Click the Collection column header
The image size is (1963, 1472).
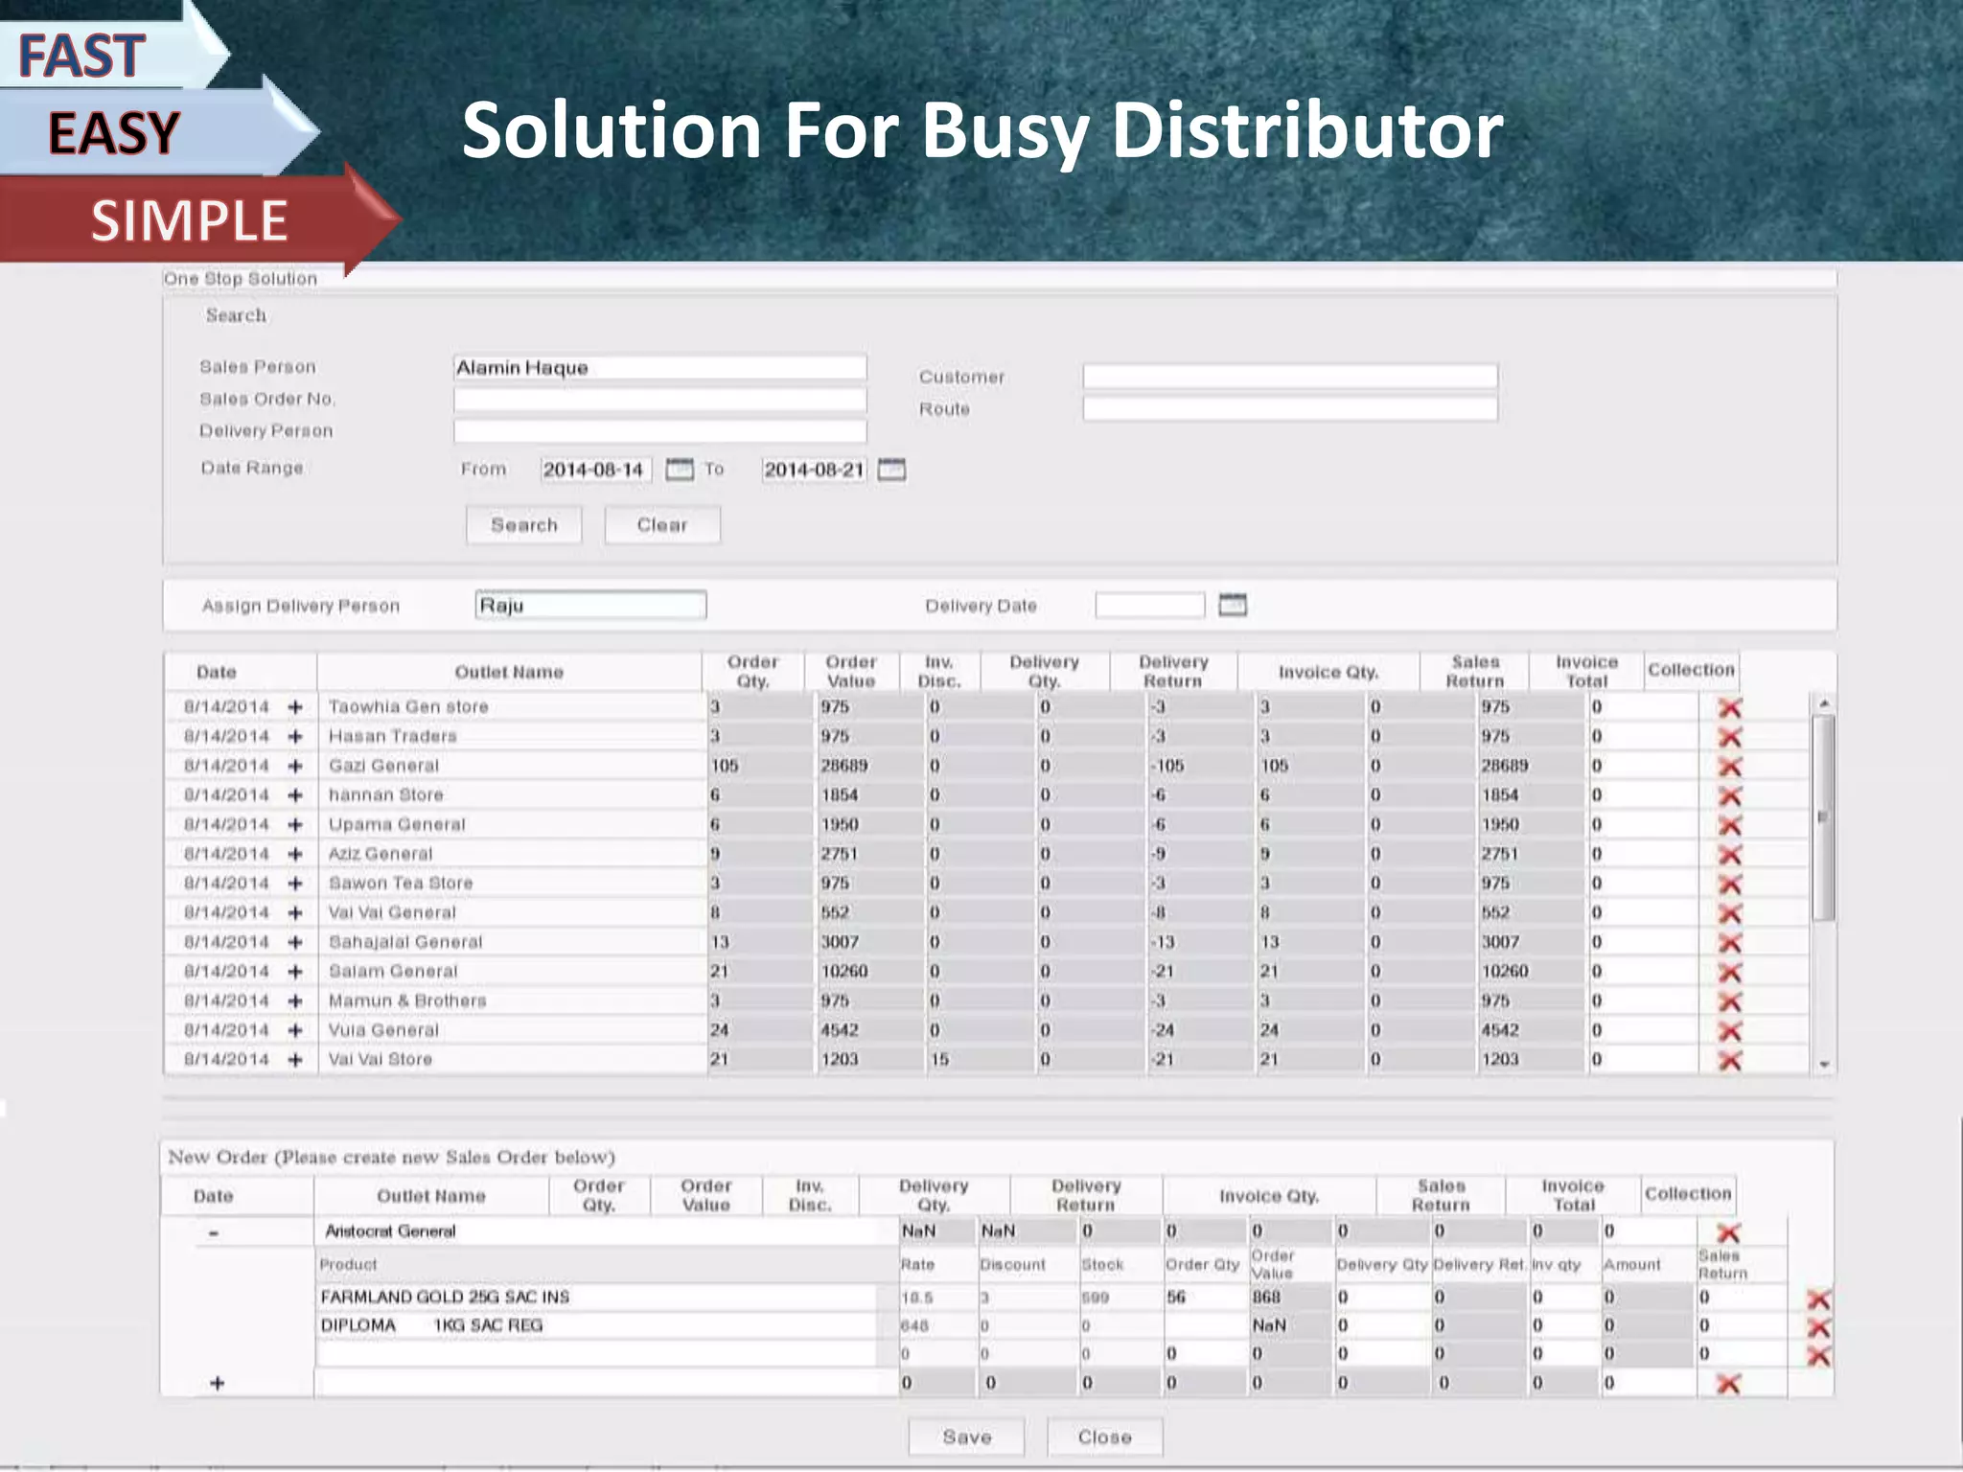tap(1691, 670)
